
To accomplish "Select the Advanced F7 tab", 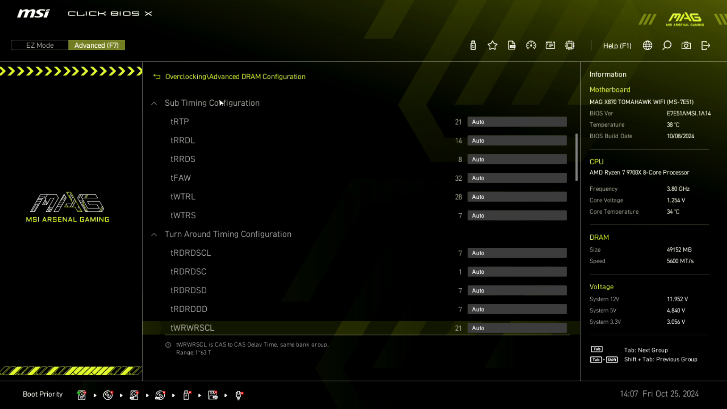I will pyautogui.click(x=97, y=45).
